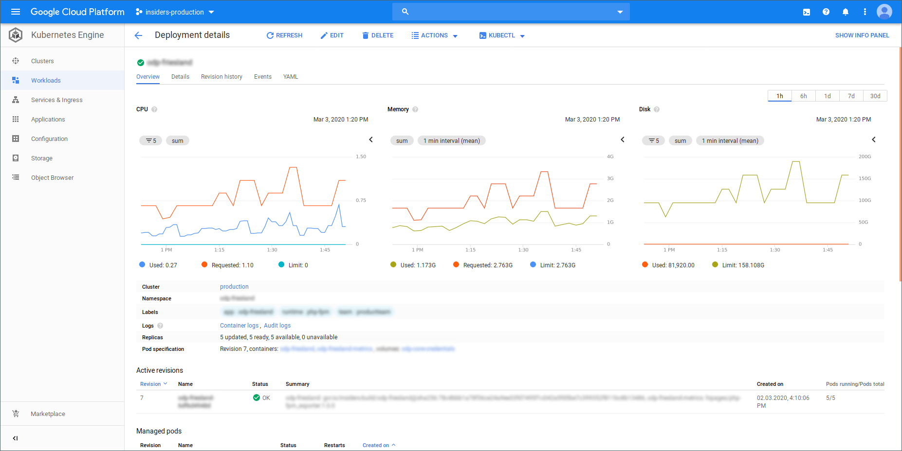Click the DELETE button
The width and height of the screenshot is (902, 451).
pos(378,35)
